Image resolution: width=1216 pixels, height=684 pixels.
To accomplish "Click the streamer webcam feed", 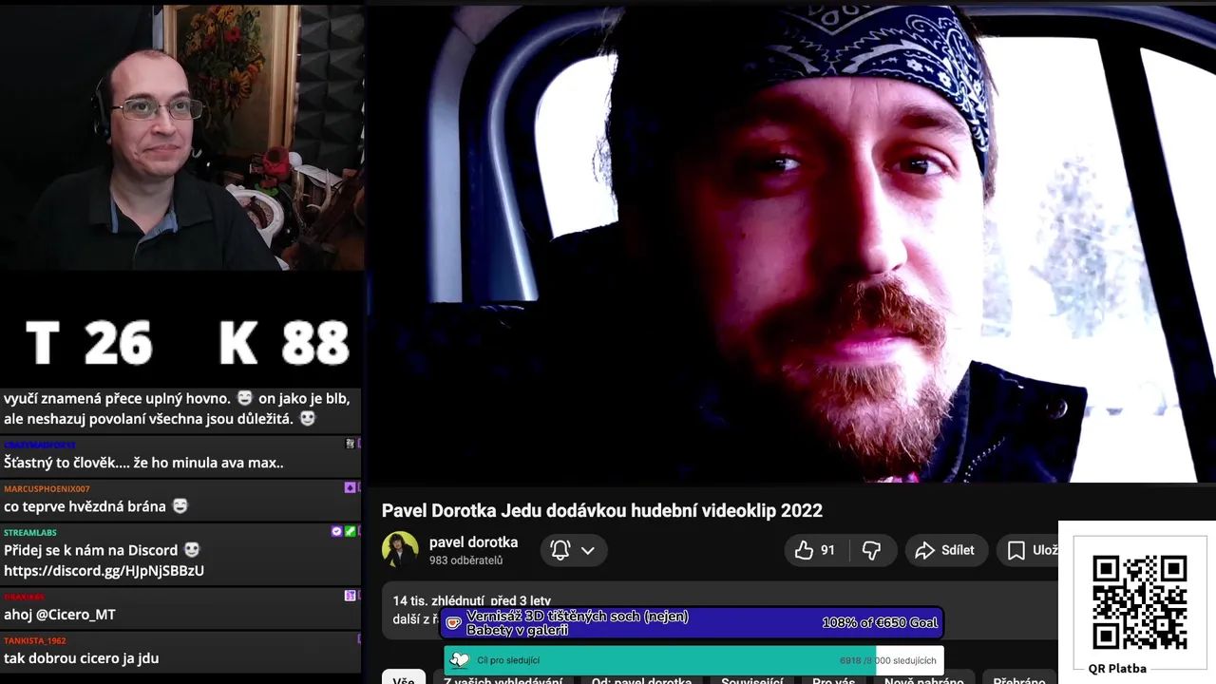I will (180, 138).
